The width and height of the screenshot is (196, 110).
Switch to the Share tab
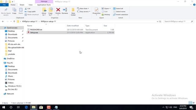[x=22, y=5]
